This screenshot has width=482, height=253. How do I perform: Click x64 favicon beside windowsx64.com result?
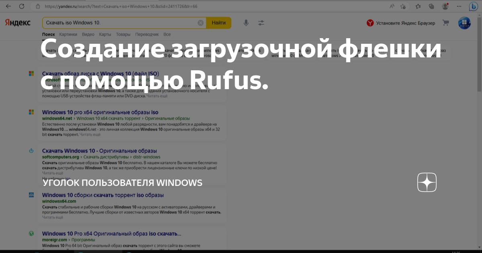click(x=31, y=195)
